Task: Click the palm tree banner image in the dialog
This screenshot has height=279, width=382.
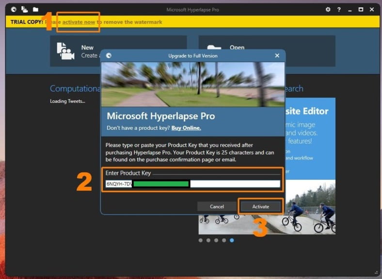Action: click(x=193, y=84)
